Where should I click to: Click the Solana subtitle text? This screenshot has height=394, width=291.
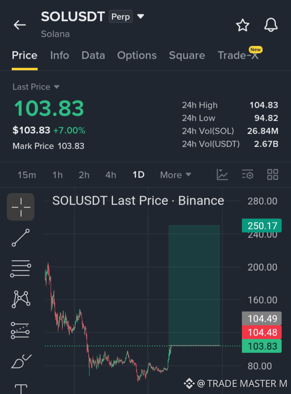[x=55, y=34]
